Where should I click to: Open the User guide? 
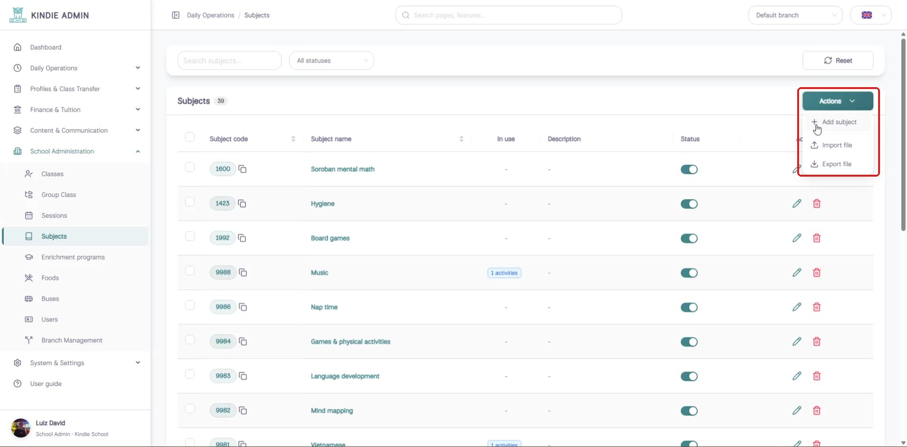46,384
